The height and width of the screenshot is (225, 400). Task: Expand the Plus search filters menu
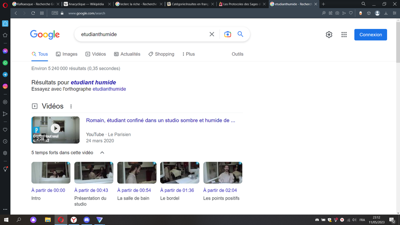[188, 54]
